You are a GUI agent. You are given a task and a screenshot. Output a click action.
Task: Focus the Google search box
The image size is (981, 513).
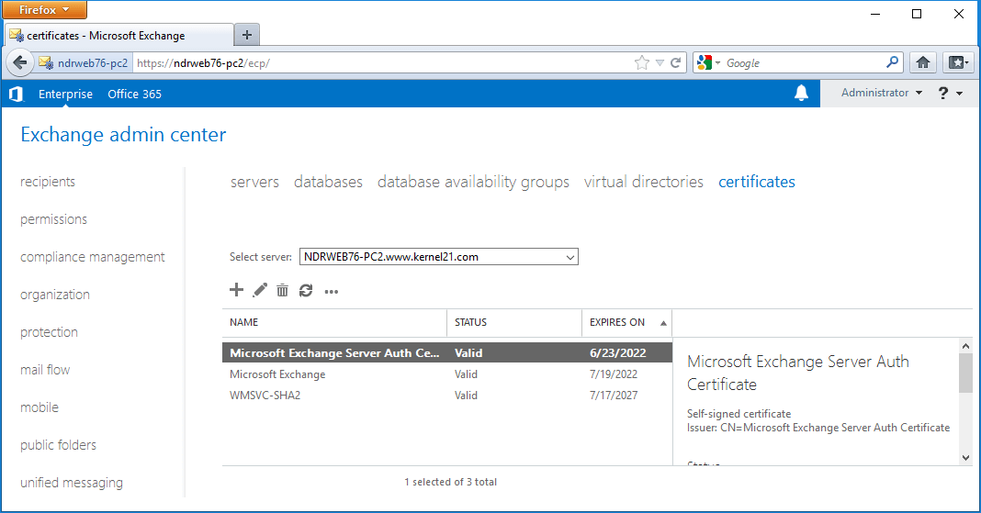[x=804, y=63]
